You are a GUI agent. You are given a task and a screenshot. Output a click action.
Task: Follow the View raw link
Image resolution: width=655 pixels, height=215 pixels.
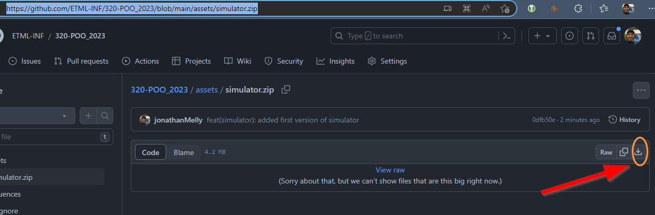pos(390,170)
